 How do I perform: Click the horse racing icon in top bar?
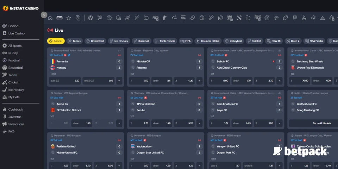[x=174, y=18]
